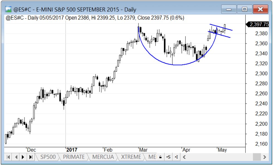Select the XTREME workspace tab

pyautogui.click(x=130, y=157)
